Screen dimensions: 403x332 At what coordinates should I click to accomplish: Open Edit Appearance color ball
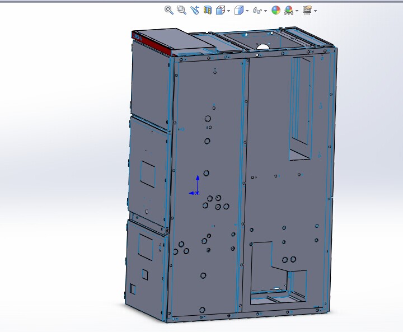(x=276, y=10)
